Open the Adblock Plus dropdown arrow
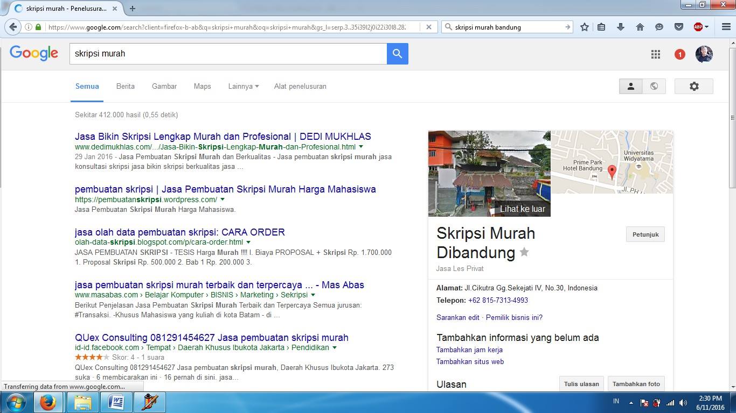 click(x=706, y=27)
